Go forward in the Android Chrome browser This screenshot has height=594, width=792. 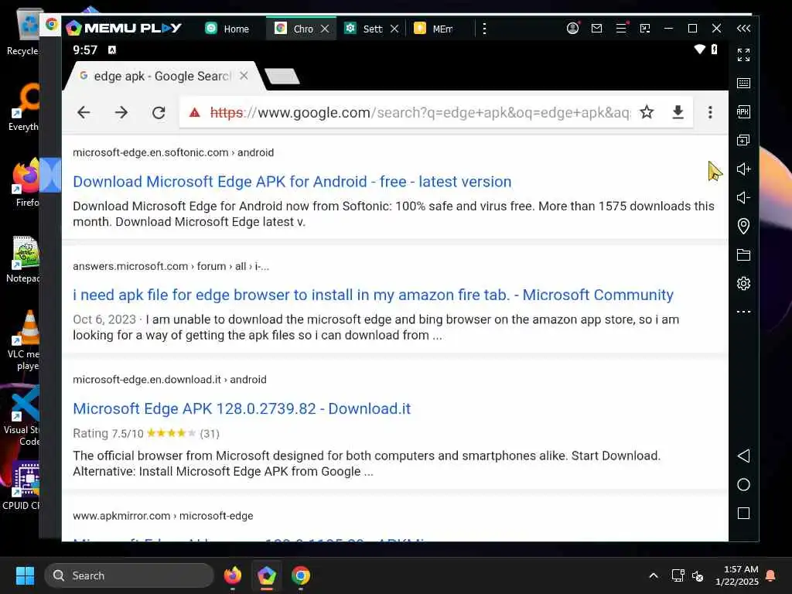click(x=121, y=112)
